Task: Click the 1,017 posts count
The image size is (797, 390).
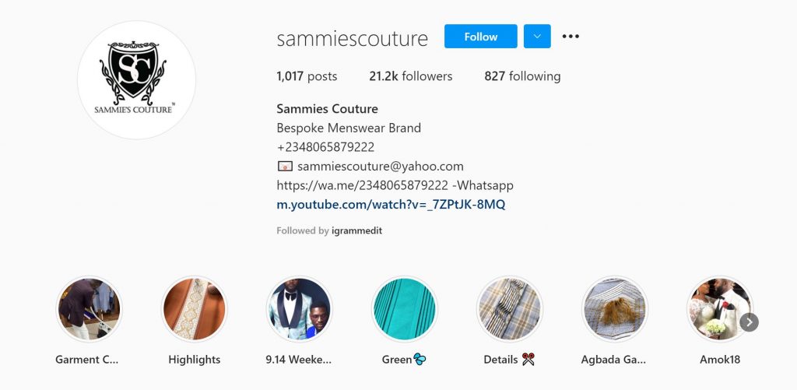Action: pyautogui.click(x=307, y=76)
